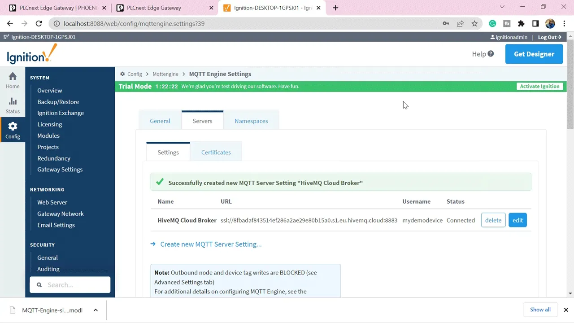Delete the HiveMQ Cloud Broker server
The image size is (574, 323).
(493, 220)
